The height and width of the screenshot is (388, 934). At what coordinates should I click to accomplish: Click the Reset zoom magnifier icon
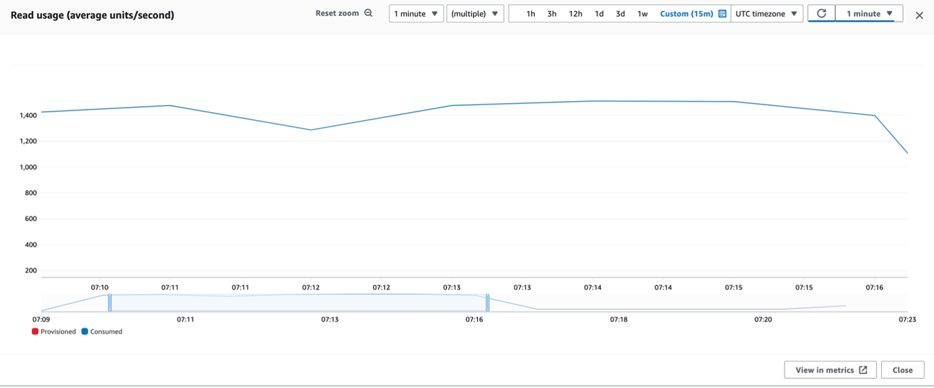coord(368,12)
